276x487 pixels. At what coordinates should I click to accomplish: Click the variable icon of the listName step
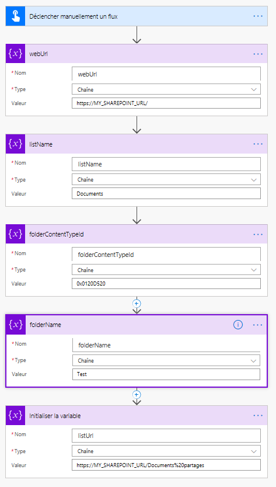pos(15,144)
